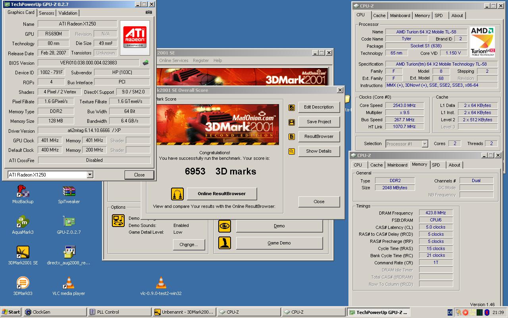This screenshot has width=508, height=318.
Task: Click the Demo eye icon in 3DMark window
Action: coord(225,226)
